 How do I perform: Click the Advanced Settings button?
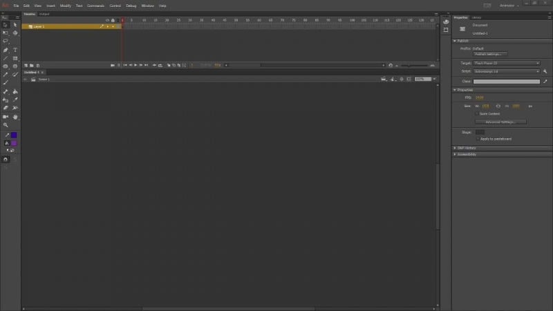(500, 122)
